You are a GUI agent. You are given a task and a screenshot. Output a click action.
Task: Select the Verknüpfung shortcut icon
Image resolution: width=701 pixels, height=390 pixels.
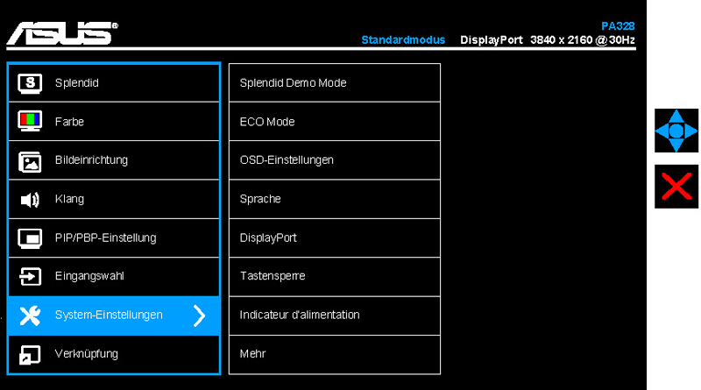(30, 355)
